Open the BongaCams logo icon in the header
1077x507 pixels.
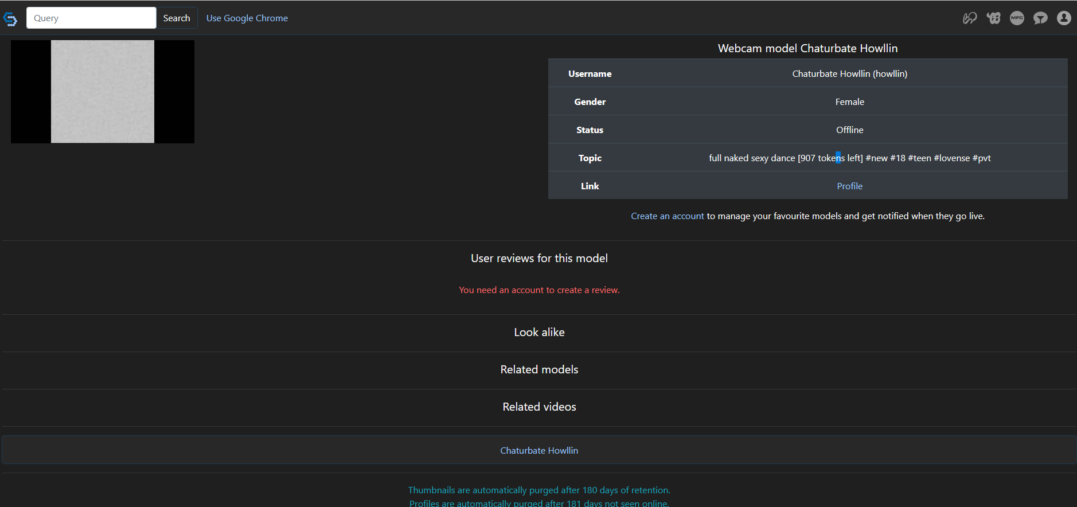(x=970, y=18)
